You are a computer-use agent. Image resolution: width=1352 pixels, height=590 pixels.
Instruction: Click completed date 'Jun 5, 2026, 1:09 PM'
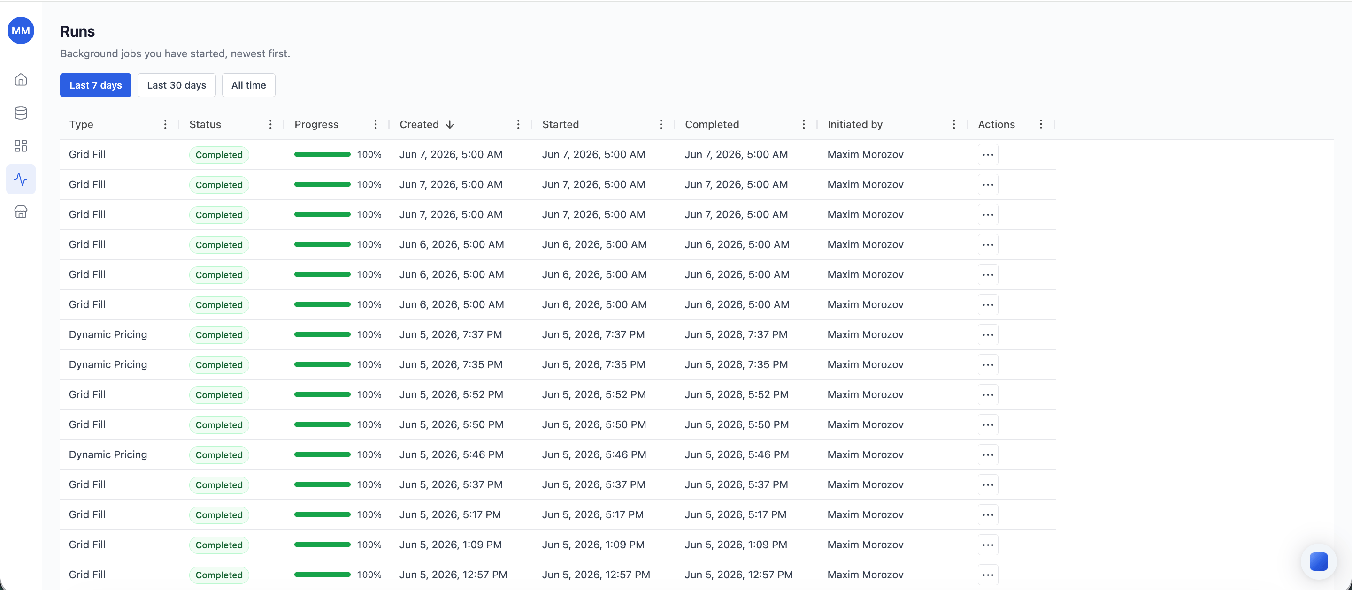(x=736, y=545)
